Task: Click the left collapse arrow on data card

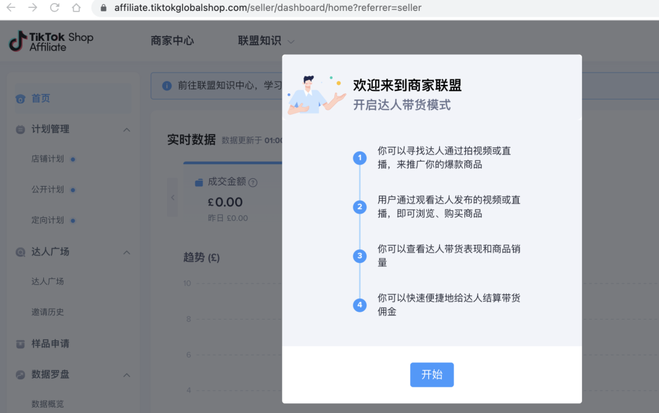Action: pyautogui.click(x=173, y=198)
